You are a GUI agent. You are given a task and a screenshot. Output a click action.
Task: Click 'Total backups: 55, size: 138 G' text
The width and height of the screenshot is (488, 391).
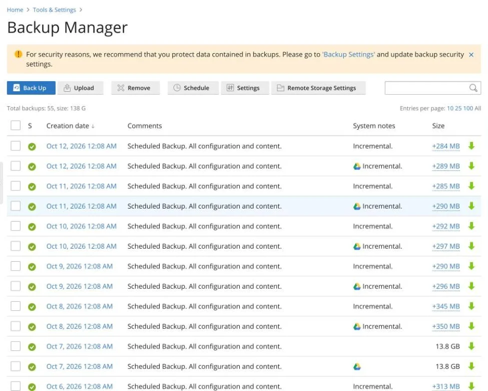47,108
